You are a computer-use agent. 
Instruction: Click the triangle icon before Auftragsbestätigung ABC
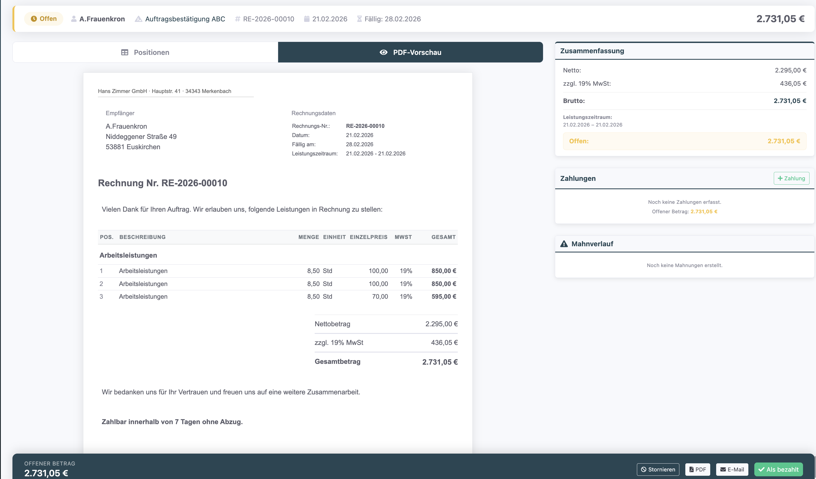(139, 19)
